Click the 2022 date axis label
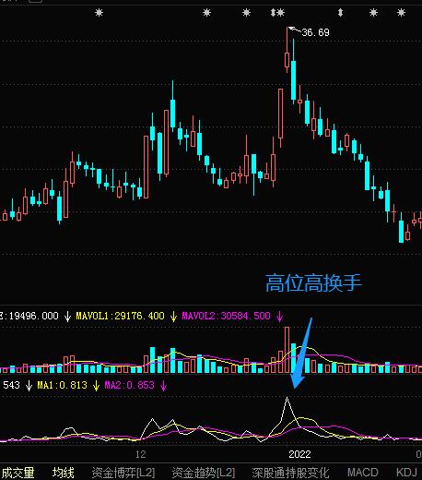 point(299,454)
